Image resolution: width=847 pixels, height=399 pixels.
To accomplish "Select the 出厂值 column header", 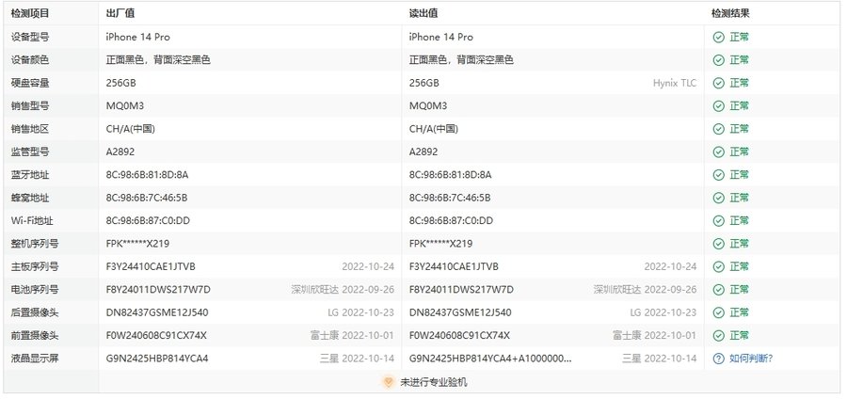I will [x=120, y=14].
